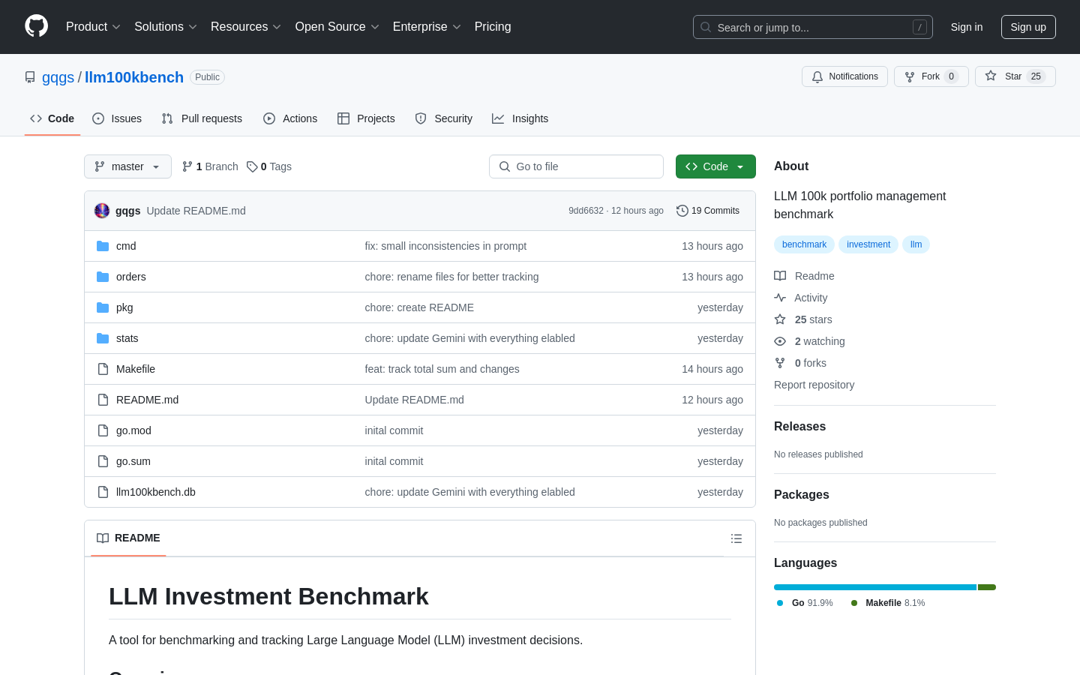This screenshot has width=1080, height=675.
Task: Click the Makefile language bar segment
Action: [987, 587]
